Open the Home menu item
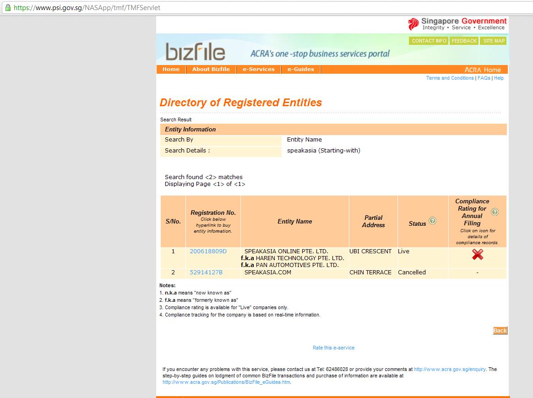533x398 pixels. [x=171, y=70]
